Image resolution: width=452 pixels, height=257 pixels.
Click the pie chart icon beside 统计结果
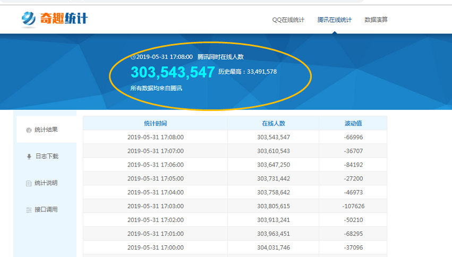point(29,130)
